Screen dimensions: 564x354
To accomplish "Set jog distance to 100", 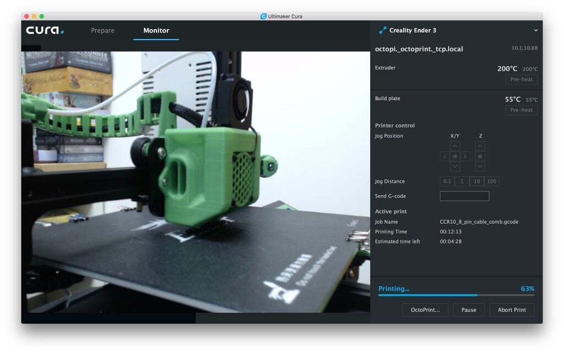I will (x=492, y=181).
